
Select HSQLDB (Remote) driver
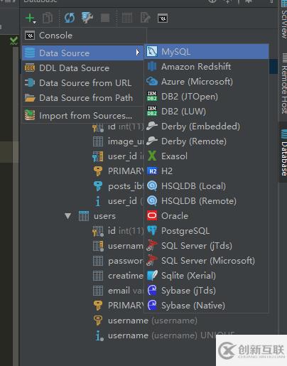207,201
